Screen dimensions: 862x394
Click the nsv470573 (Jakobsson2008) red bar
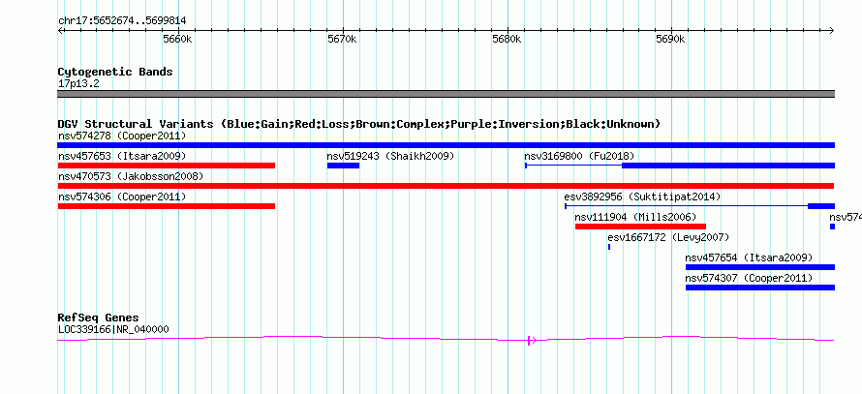coord(446,186)
